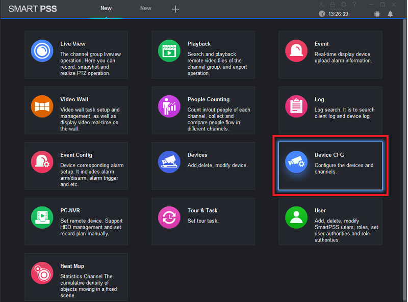Screen dimensions: 408x302
Task: Lock the client with the padlock icon
Action: [333, 5]
